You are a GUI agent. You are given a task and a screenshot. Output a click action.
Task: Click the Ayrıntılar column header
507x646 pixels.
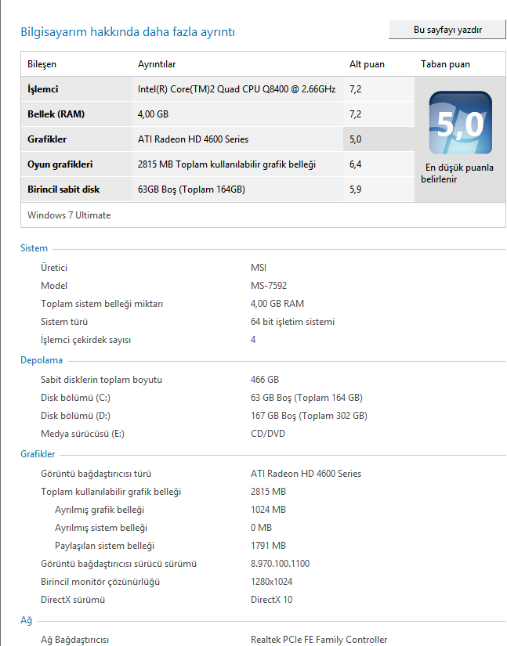157,64
